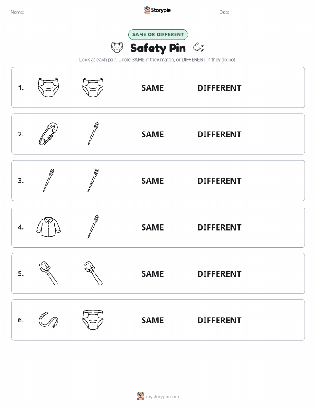
Task: Select the left clamp tool picture in row 5
Action: [49, 273]
